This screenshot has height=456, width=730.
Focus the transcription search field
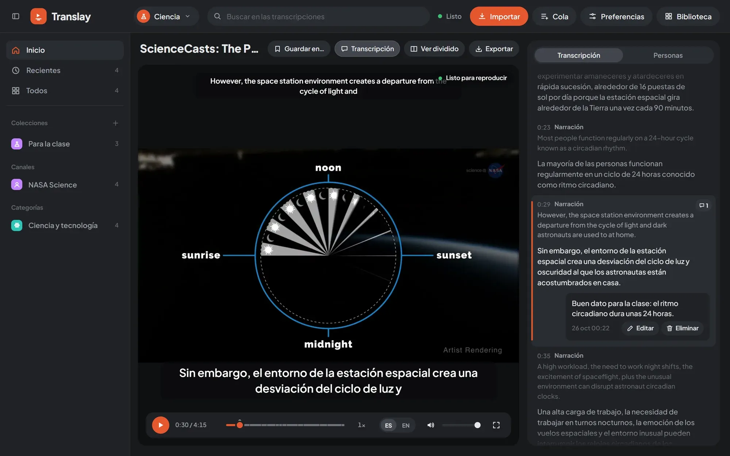pyautogui.click(x=318, y=16)
